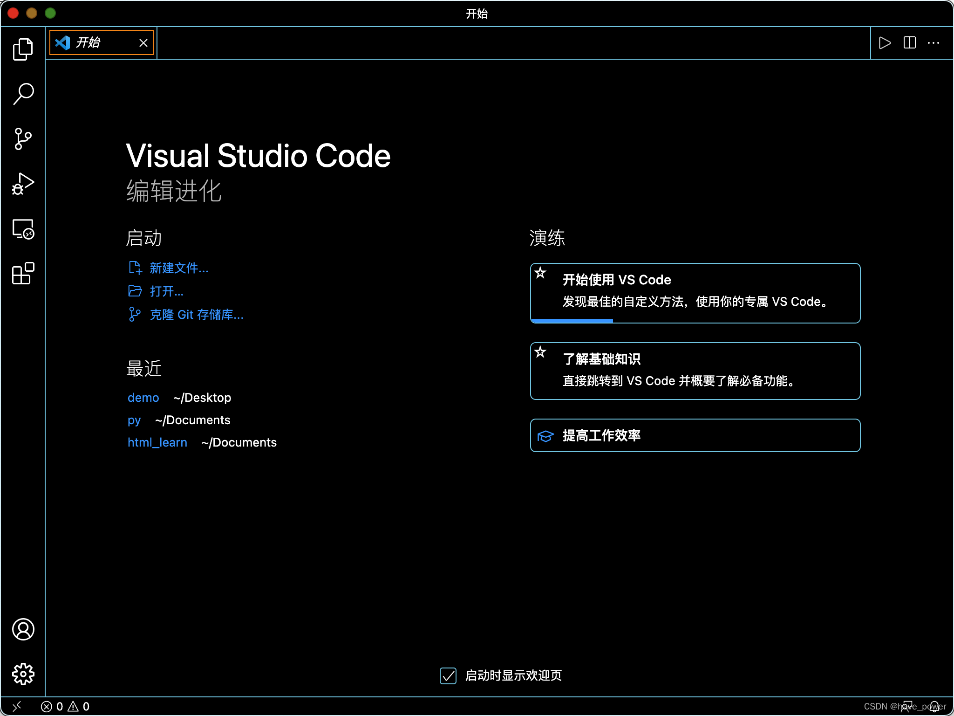954x716 pixels.
Task: Expand the 提高工作效率 walkthrough card
Action: click(694, 435)
